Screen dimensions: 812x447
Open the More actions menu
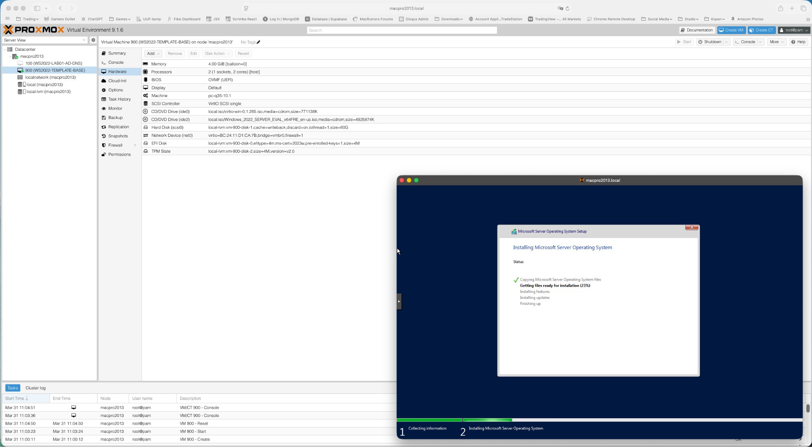click(x=776, y=42)
